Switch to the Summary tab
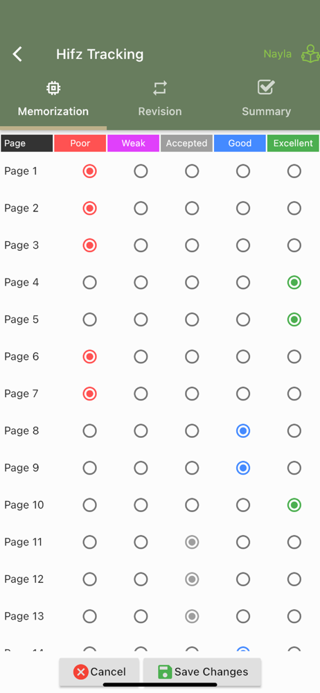Image resolution: width=320 pixels, height=693 pixels. coord(266,99)
